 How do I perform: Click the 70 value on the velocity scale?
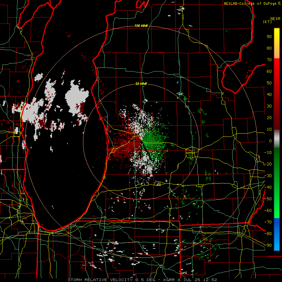(269, 60)
